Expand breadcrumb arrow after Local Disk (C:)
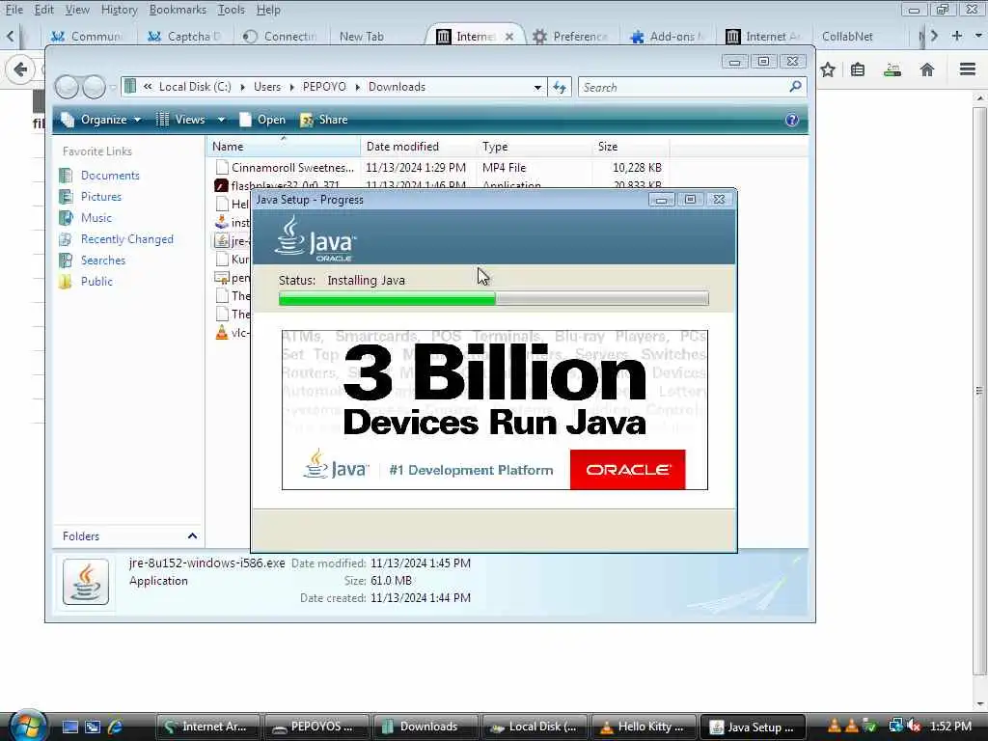 tap(242, 88)
